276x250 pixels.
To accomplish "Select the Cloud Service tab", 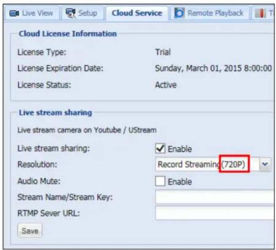I will (137, 13).
